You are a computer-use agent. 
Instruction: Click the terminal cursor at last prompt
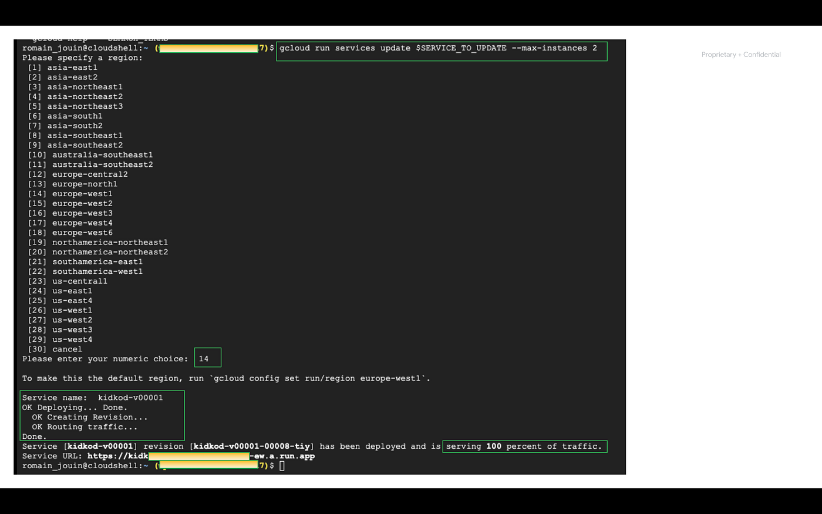pyautogui.click(x=282, y=466)
